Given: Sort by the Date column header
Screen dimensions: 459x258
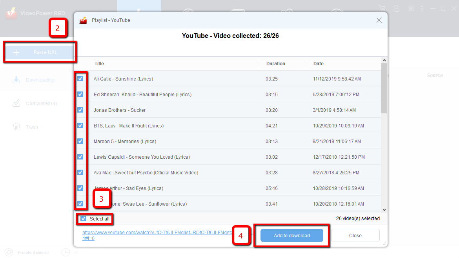Looking at the screenshot, I should [319, 64].
